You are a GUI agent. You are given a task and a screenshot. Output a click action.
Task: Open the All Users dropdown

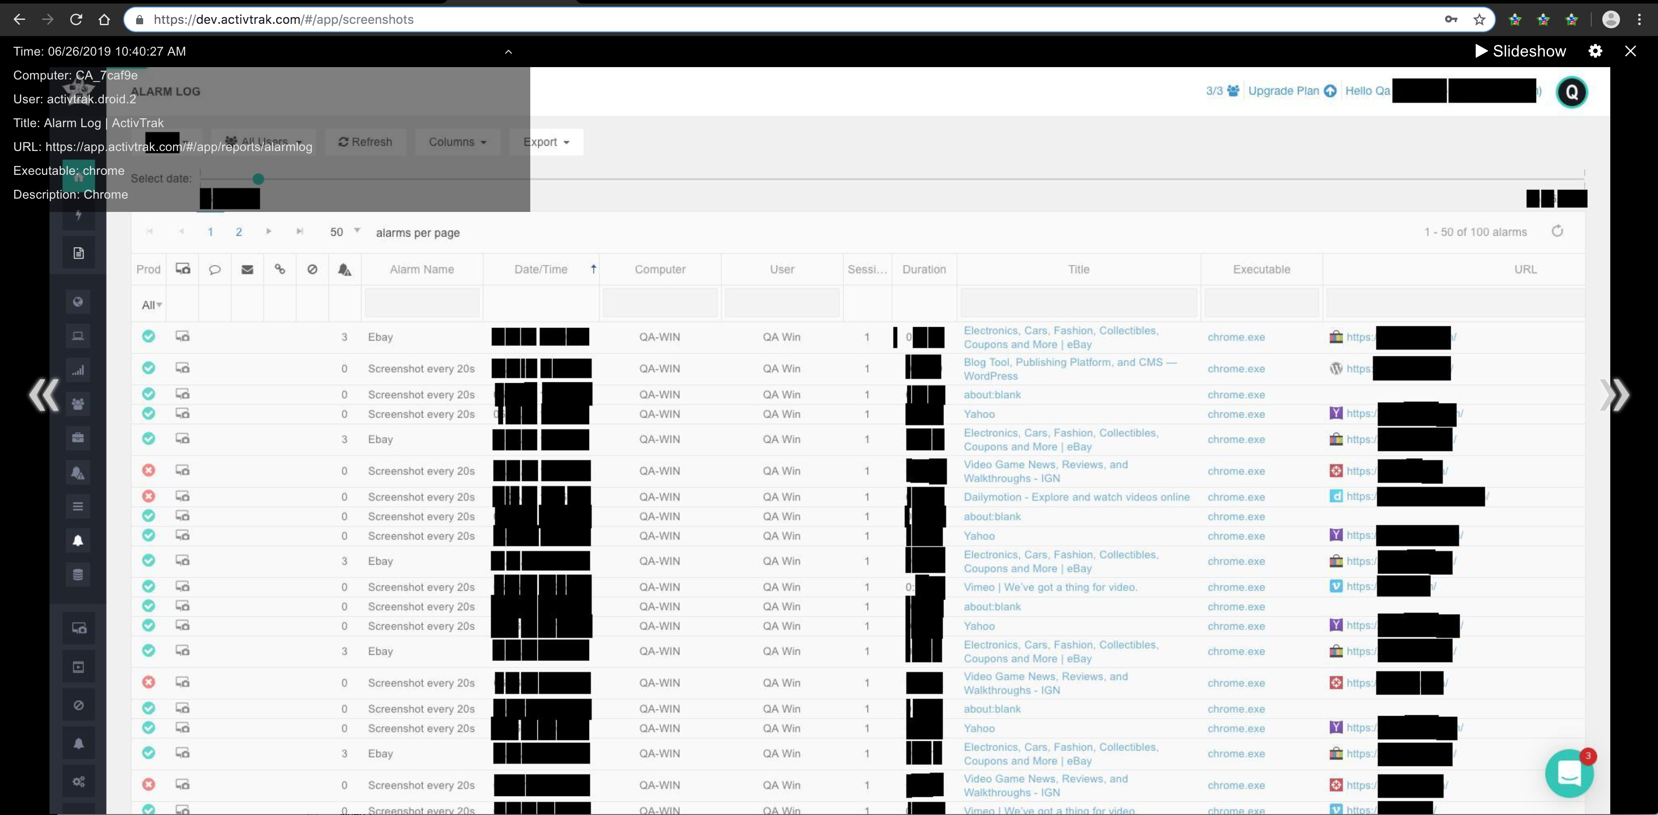[x=264, y=142]
